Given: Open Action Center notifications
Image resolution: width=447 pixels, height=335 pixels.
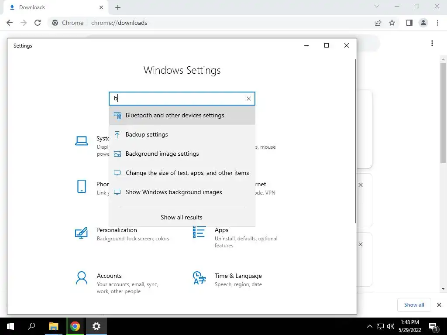Looking at the screenshot, I should click(x=433, y=326).
